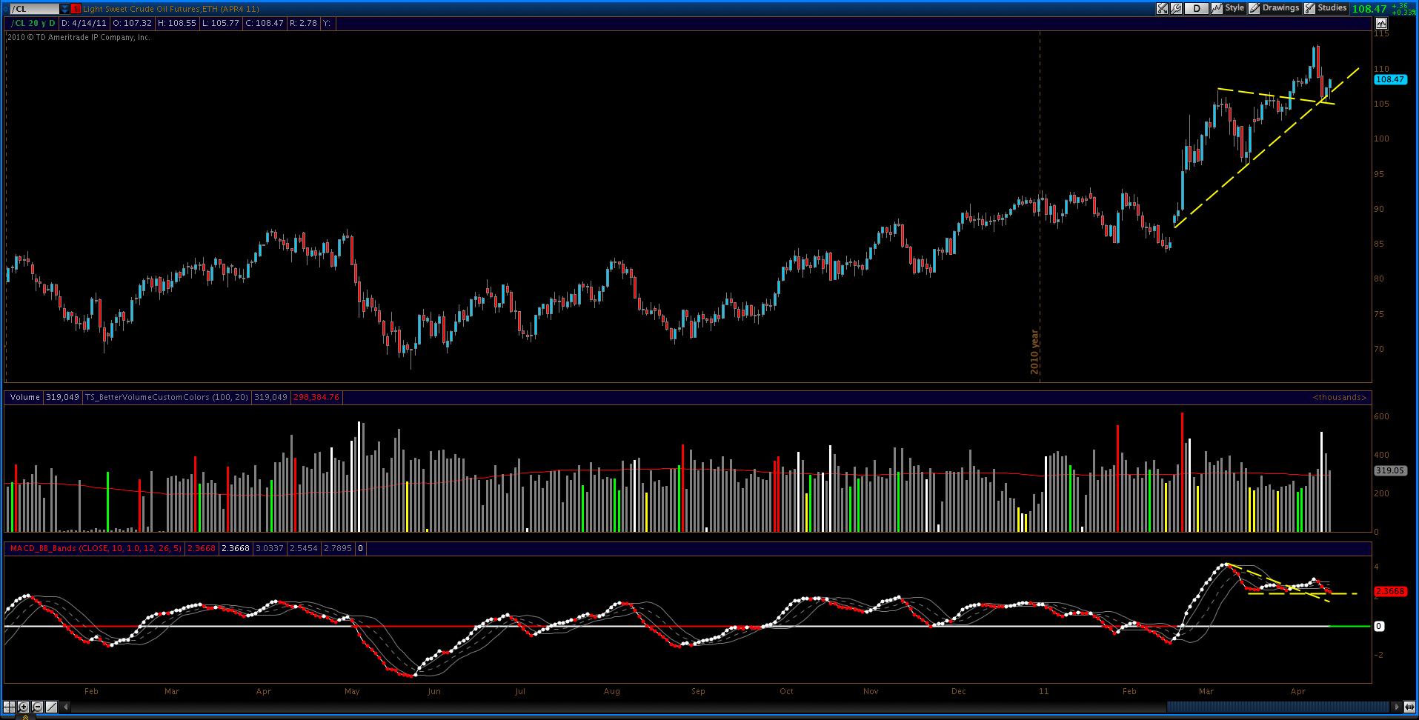The height and width of the screenshot is (720, 1419).
Task: Click the /CL 20 y D chart label
Action: pyautogui.click(x=32, y=23)
